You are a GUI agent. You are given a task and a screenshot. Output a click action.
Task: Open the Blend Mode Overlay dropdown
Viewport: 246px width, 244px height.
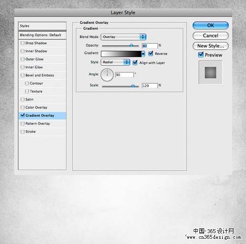coord(123,37)
